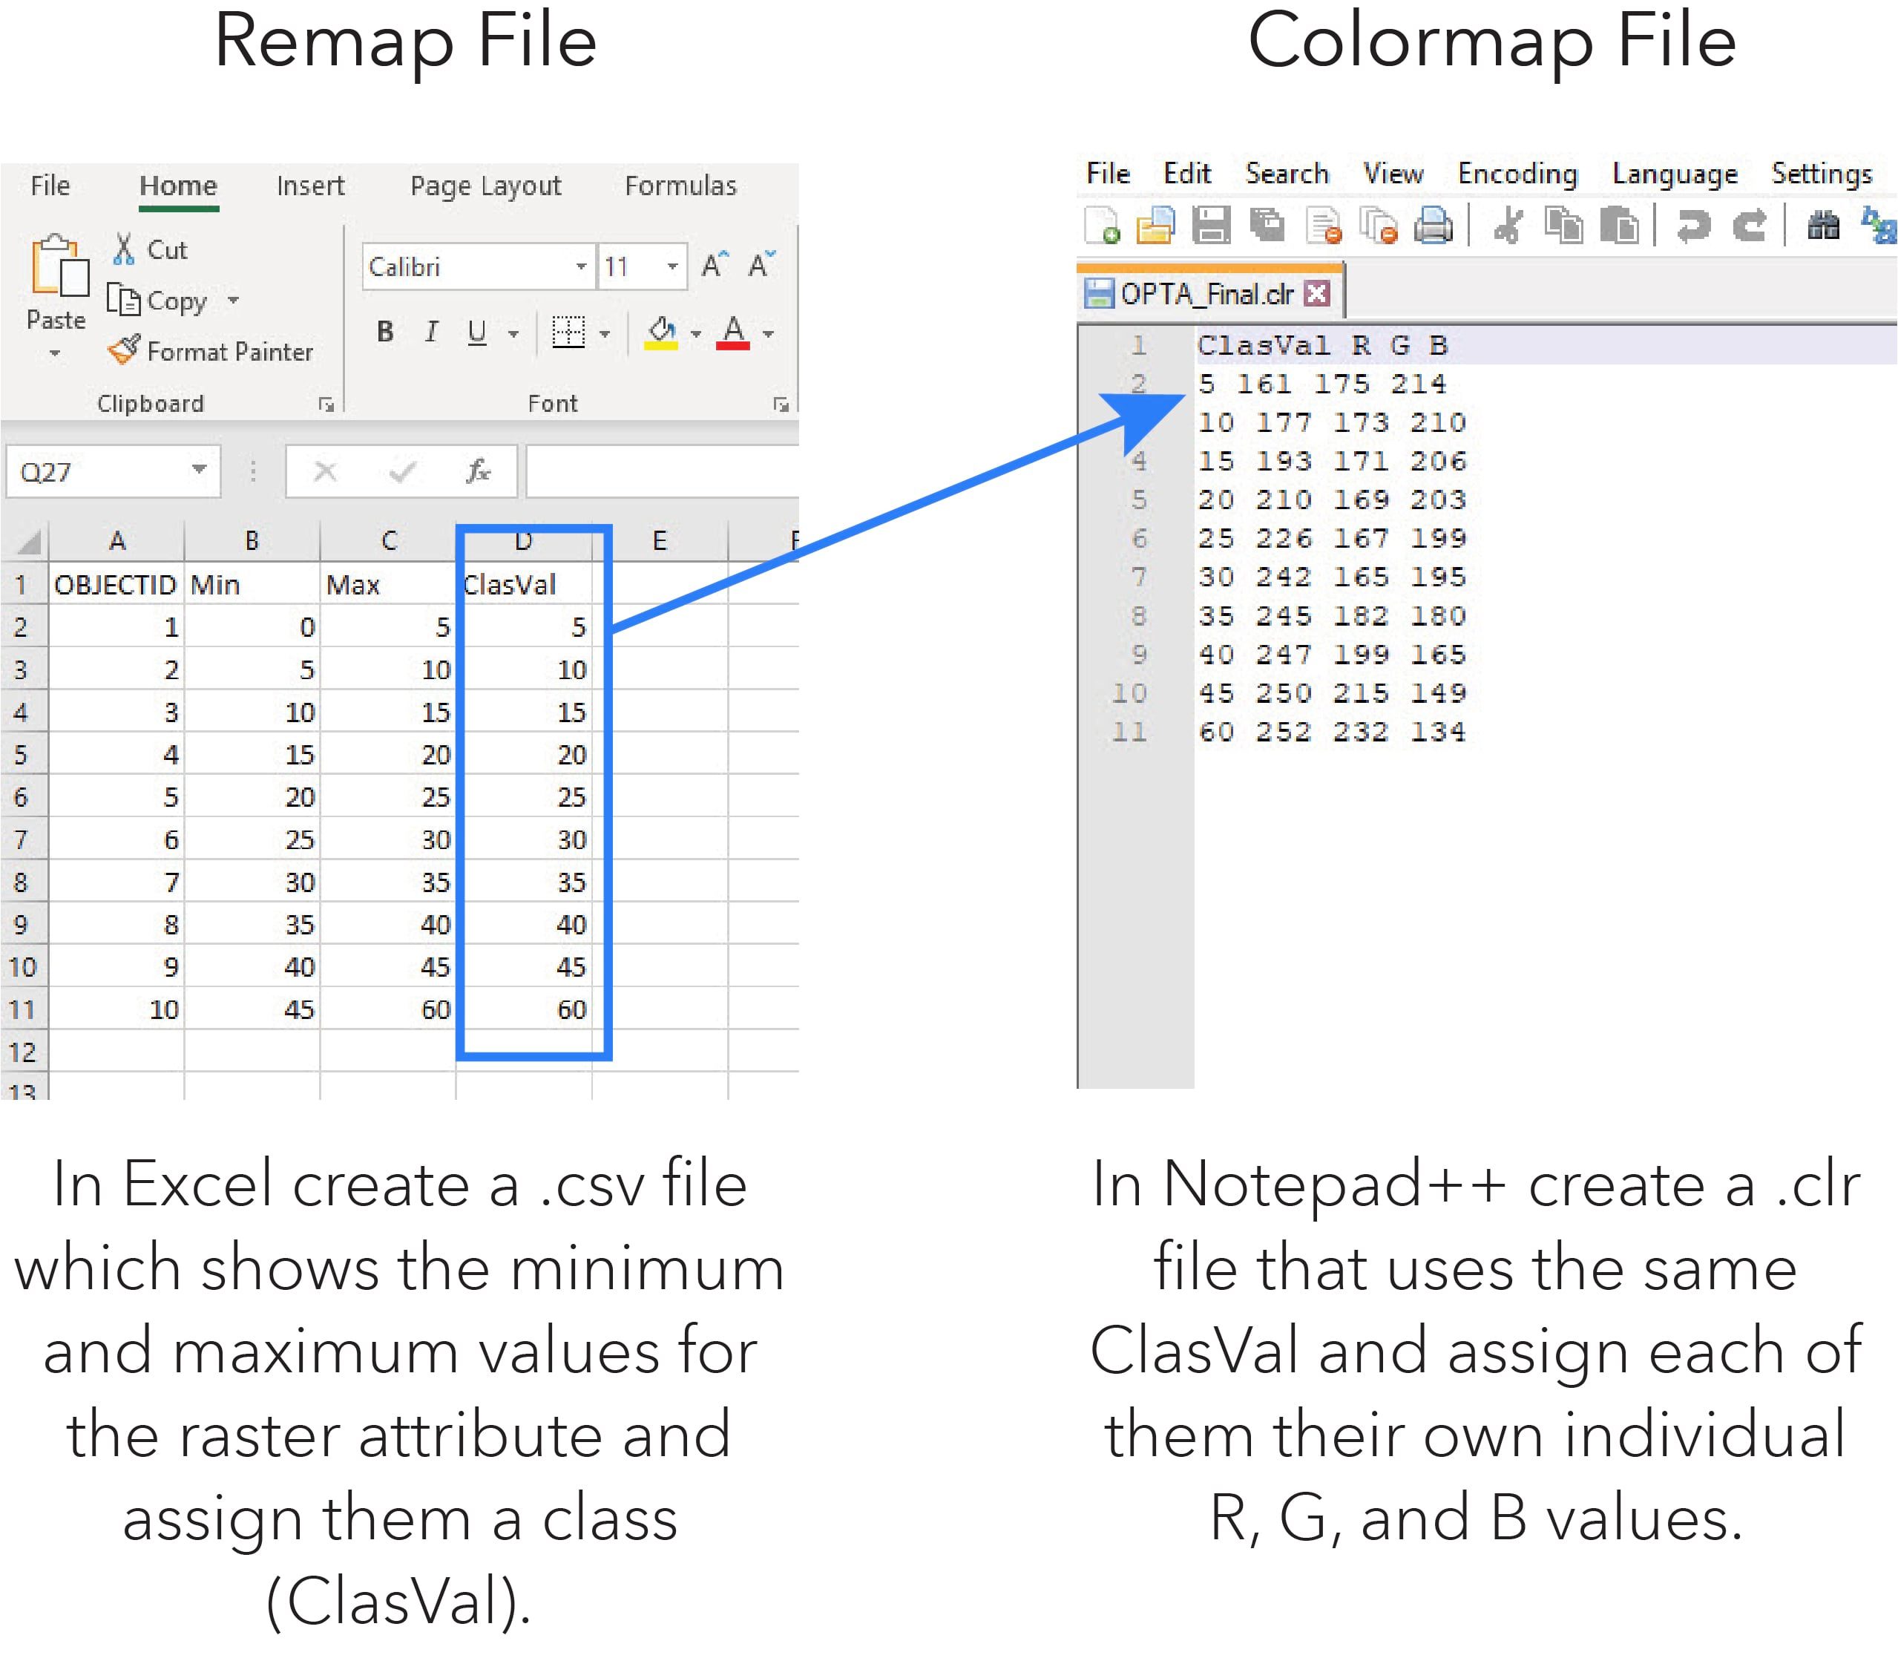The image size is (1898, 1661).
Task: Select the ClasVal header cell D1
Action: coord(525,585)
